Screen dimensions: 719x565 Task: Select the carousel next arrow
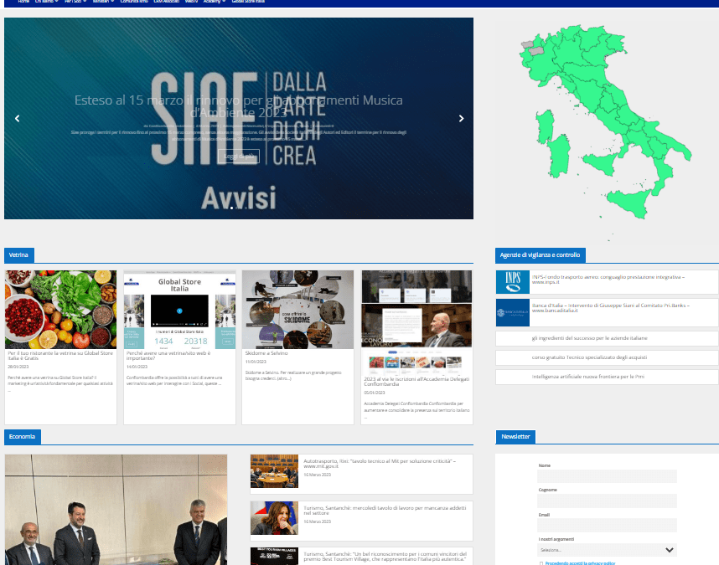pos(461,118)
